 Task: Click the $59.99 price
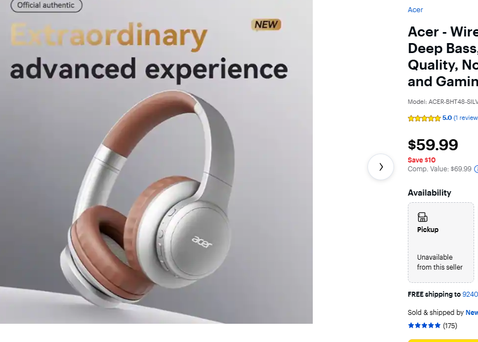point(433,145)
